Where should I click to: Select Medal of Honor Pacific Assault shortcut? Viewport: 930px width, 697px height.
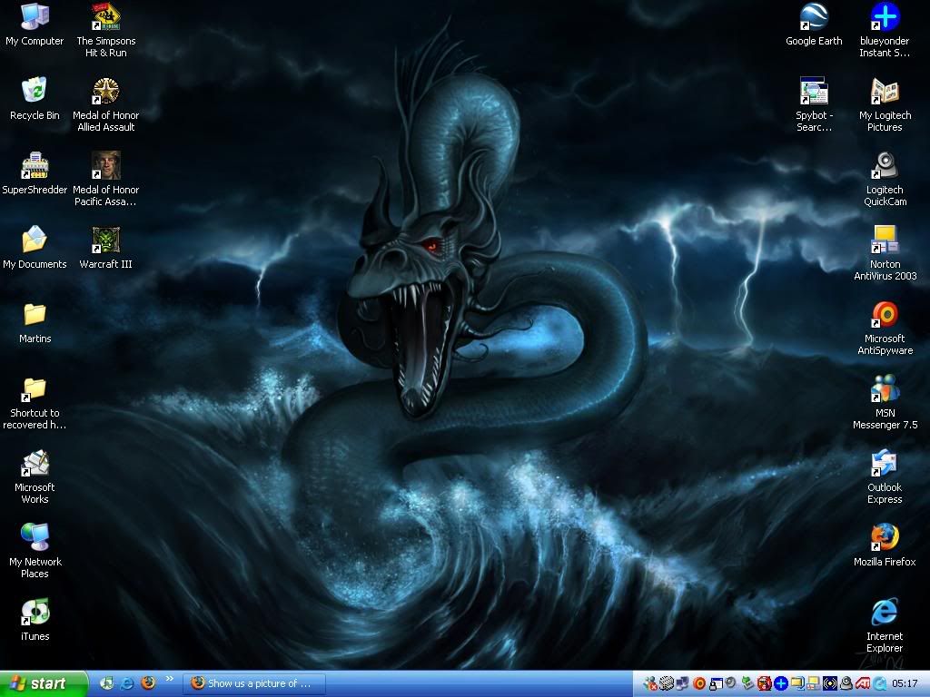pos(106,179)
